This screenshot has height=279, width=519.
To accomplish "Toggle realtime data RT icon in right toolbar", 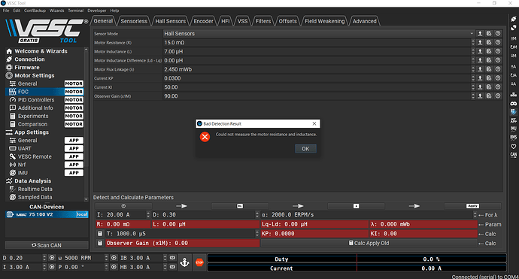I will point(514,112).
